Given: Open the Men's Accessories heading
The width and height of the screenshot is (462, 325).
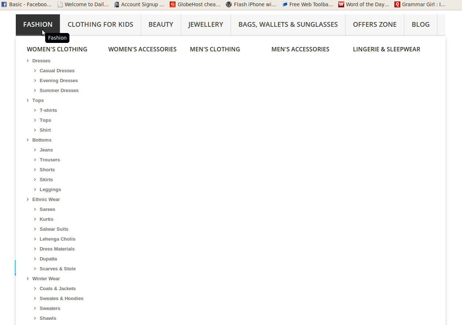Looking at the screenshot, I should [x=300, y=49].
